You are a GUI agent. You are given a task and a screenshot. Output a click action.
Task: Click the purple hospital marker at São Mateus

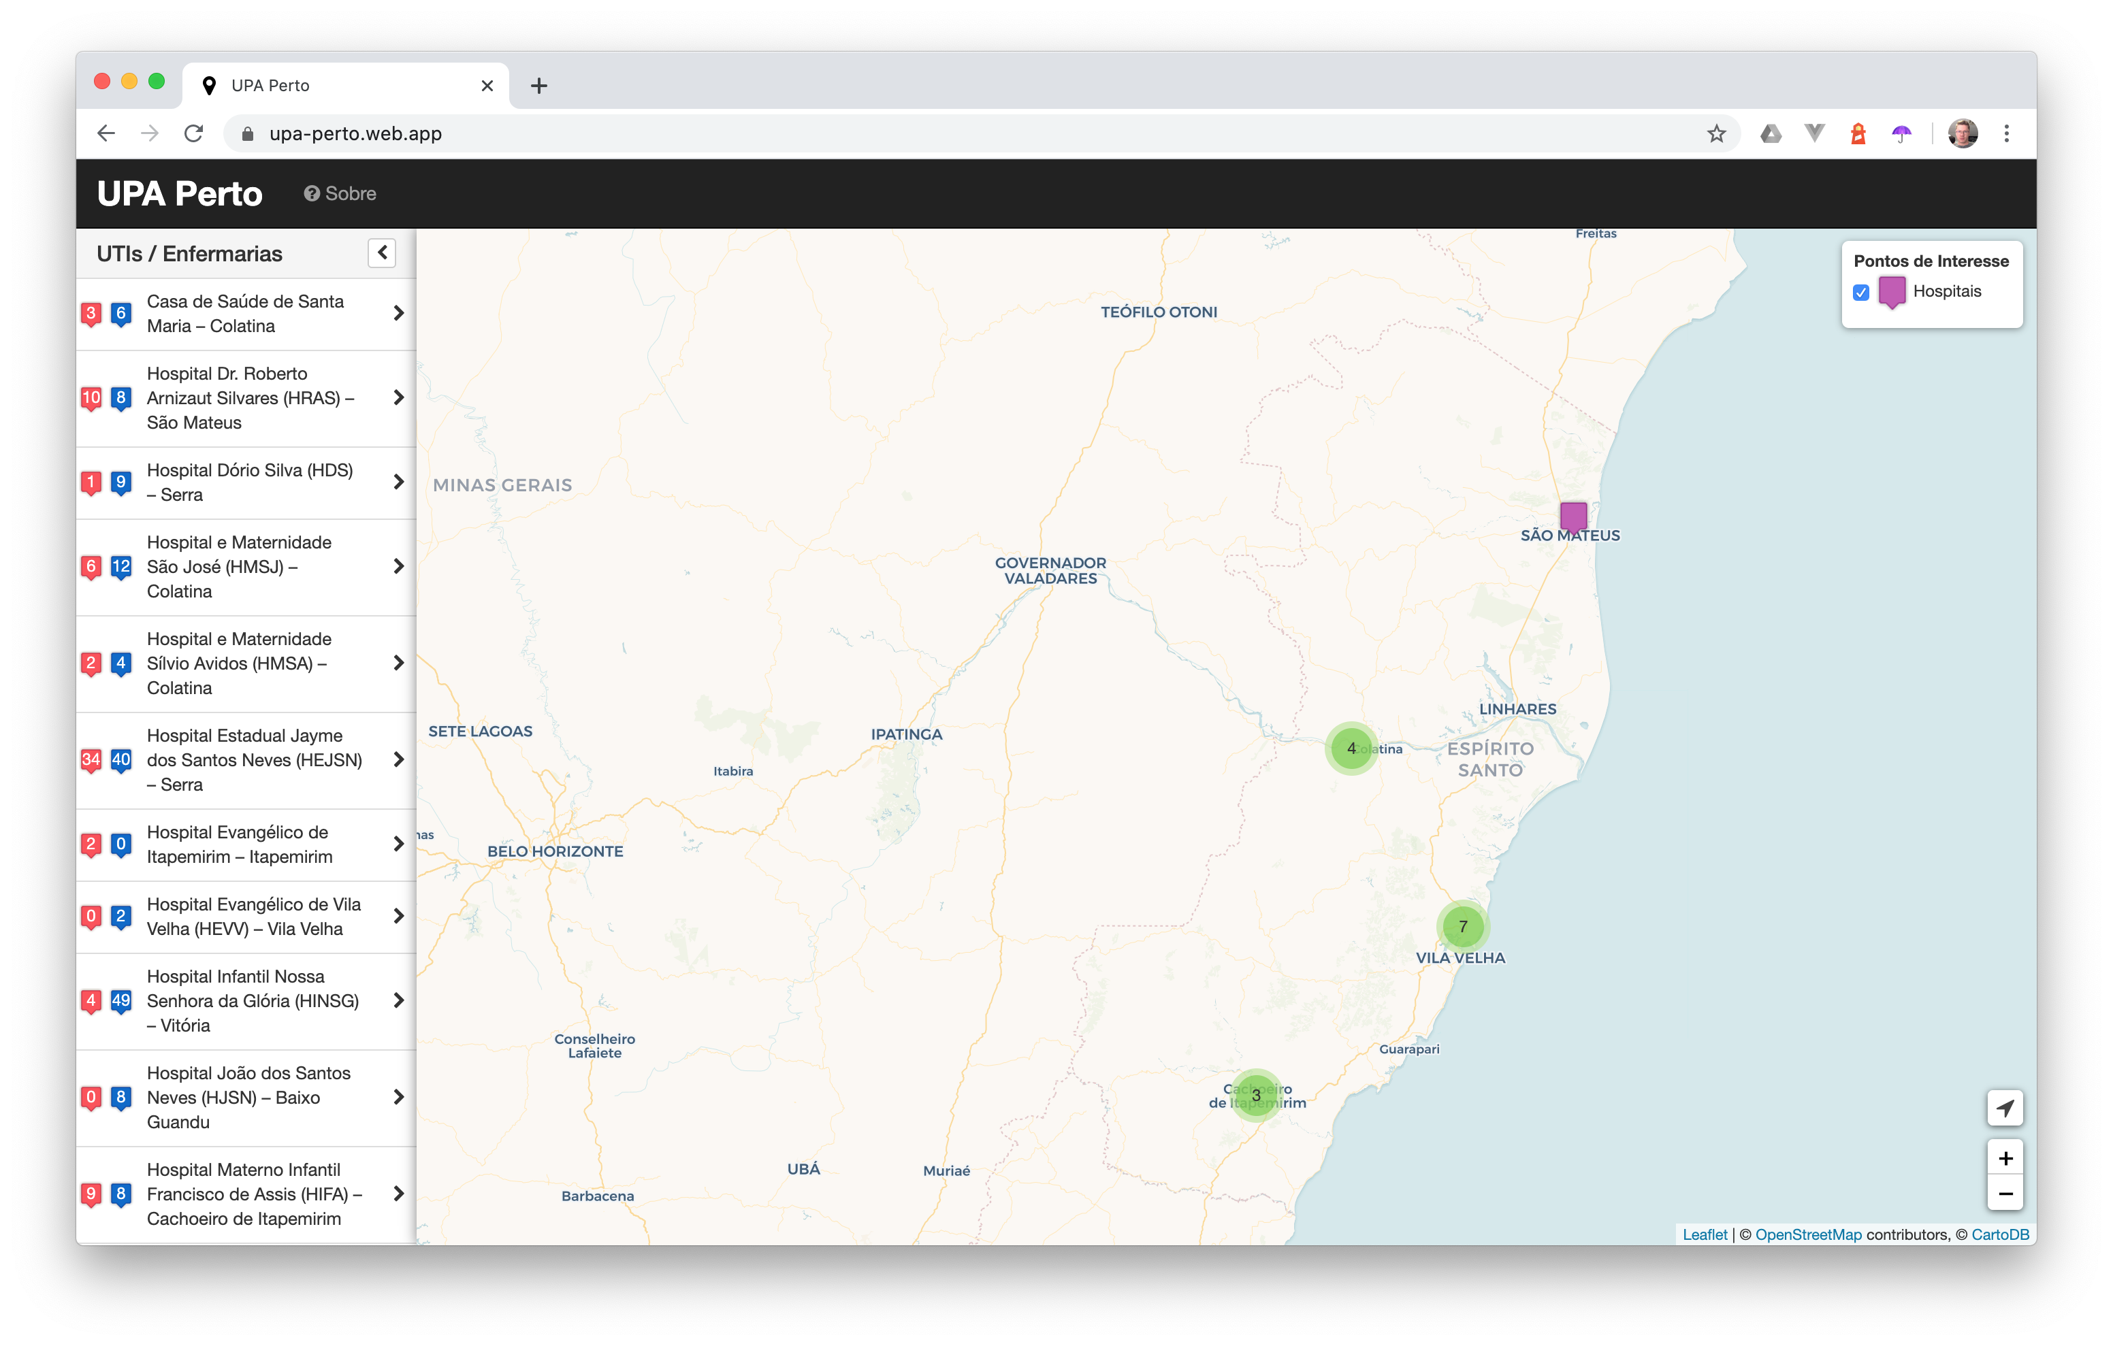coord(1572,516)
